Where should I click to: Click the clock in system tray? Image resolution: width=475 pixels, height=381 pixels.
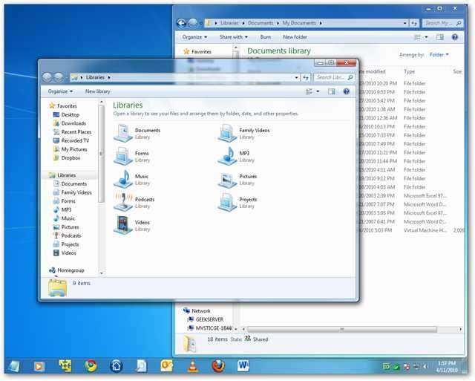[x=447, y=366]
